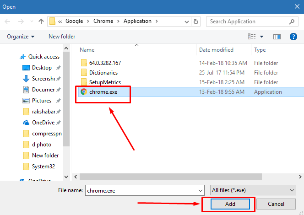Click the System32 folder icon
The image size is (304, 215).
(x=26, y=167)
